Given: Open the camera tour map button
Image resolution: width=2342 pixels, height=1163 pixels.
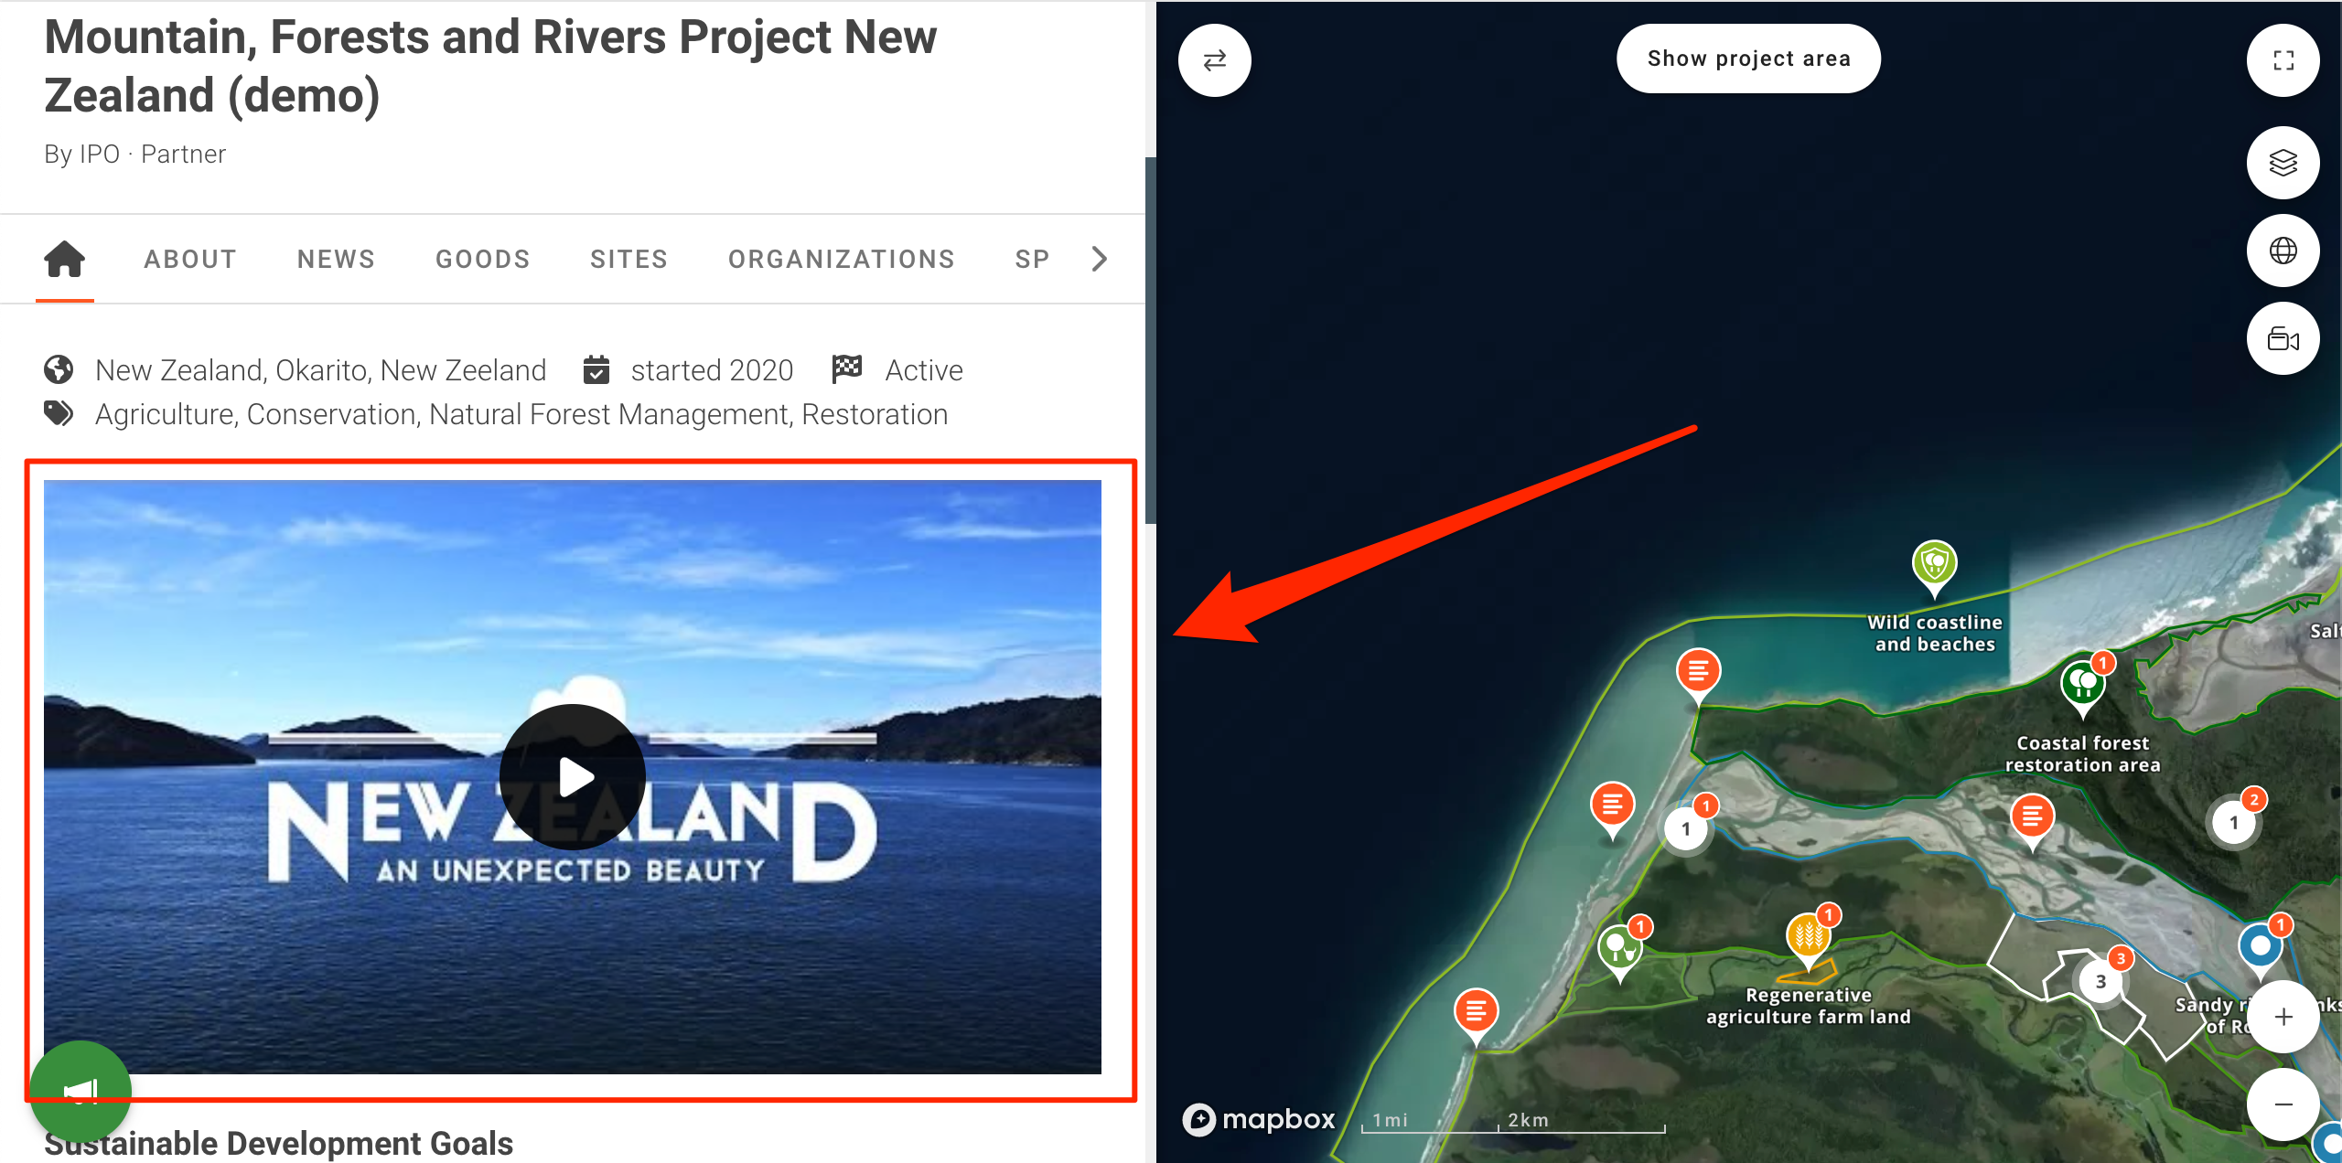Looking at the screenshot, I should coord(2283,338).
